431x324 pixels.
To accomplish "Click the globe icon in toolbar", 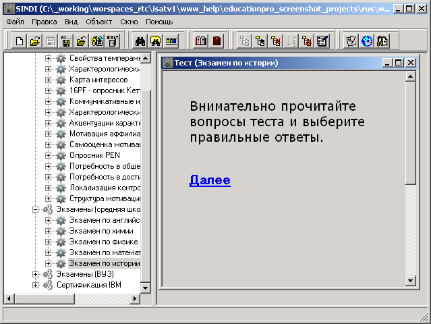I will [366, 41].
